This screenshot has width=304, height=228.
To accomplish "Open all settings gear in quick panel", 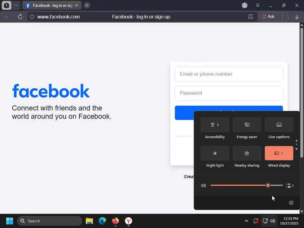I will coord(291,203).
